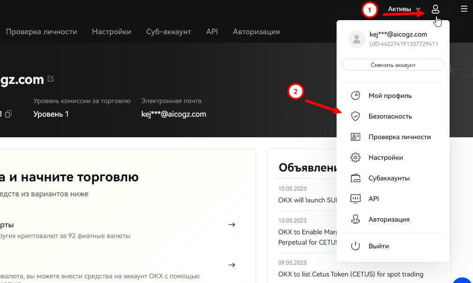Click the Субаккаунты wallet icon
The width and height of the screenshot is (473, 283).
(355, 178)
